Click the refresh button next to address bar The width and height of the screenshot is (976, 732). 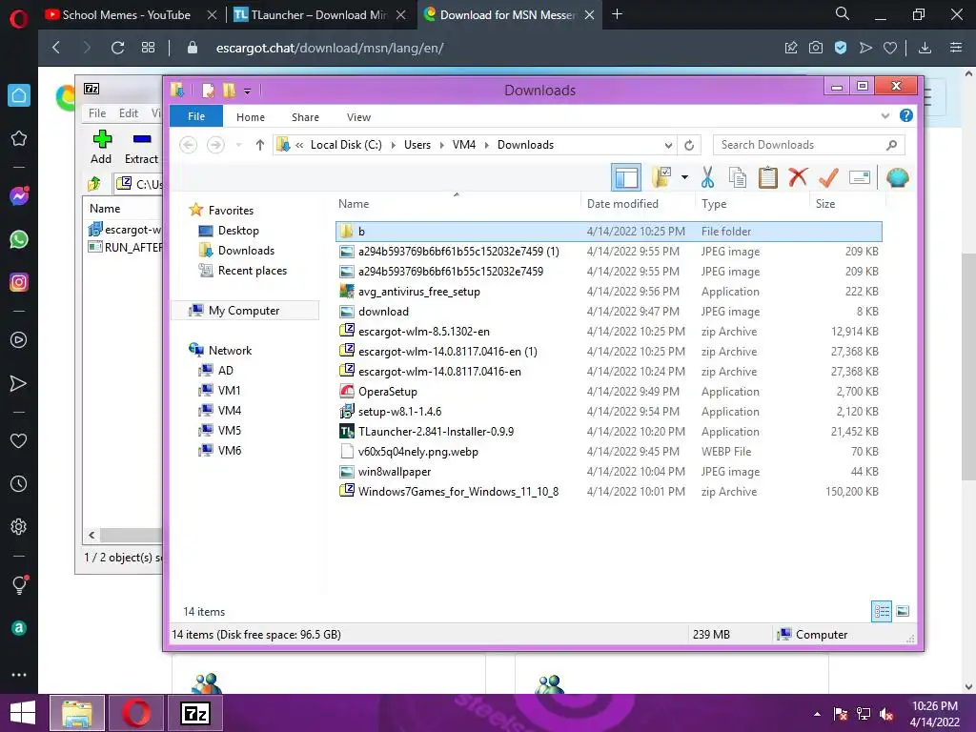click(x=689, y=145)
